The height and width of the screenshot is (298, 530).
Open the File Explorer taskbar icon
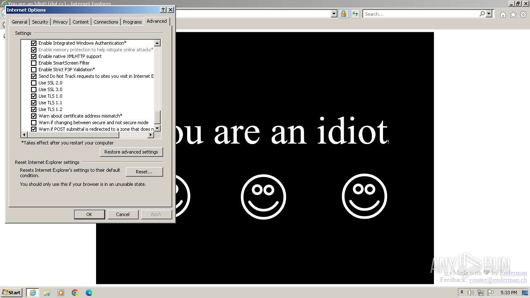47,293
